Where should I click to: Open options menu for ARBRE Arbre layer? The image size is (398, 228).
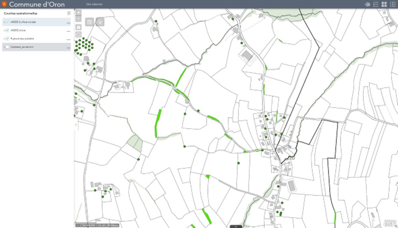click(x=68, y=31)
